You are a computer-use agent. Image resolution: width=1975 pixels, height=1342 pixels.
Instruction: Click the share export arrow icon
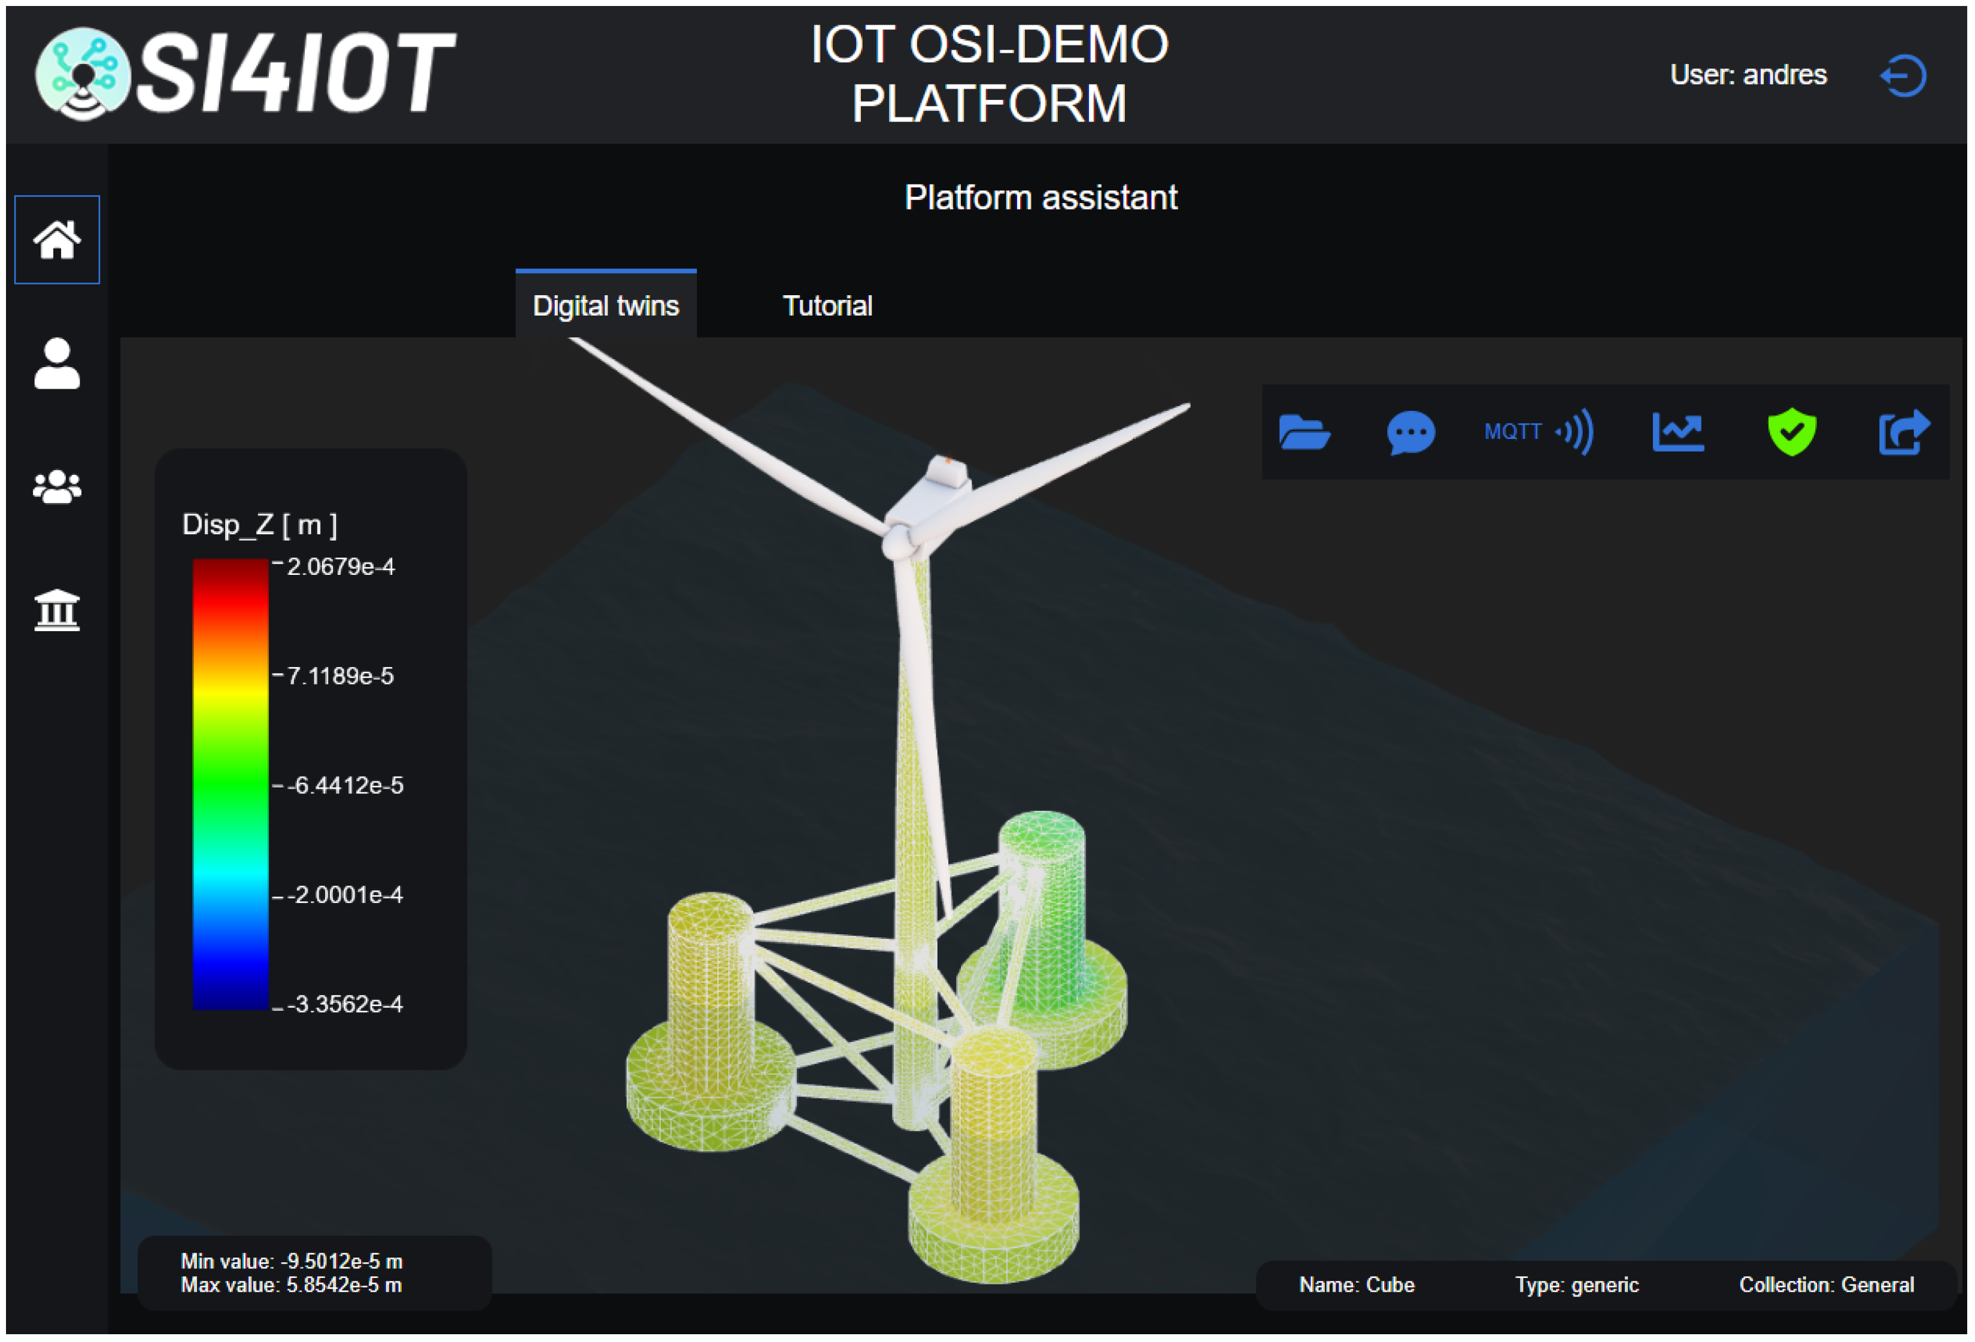(x=1904, y=432)
